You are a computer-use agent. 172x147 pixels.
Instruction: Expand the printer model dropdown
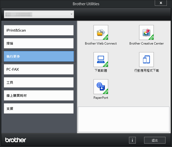(39, 14)
